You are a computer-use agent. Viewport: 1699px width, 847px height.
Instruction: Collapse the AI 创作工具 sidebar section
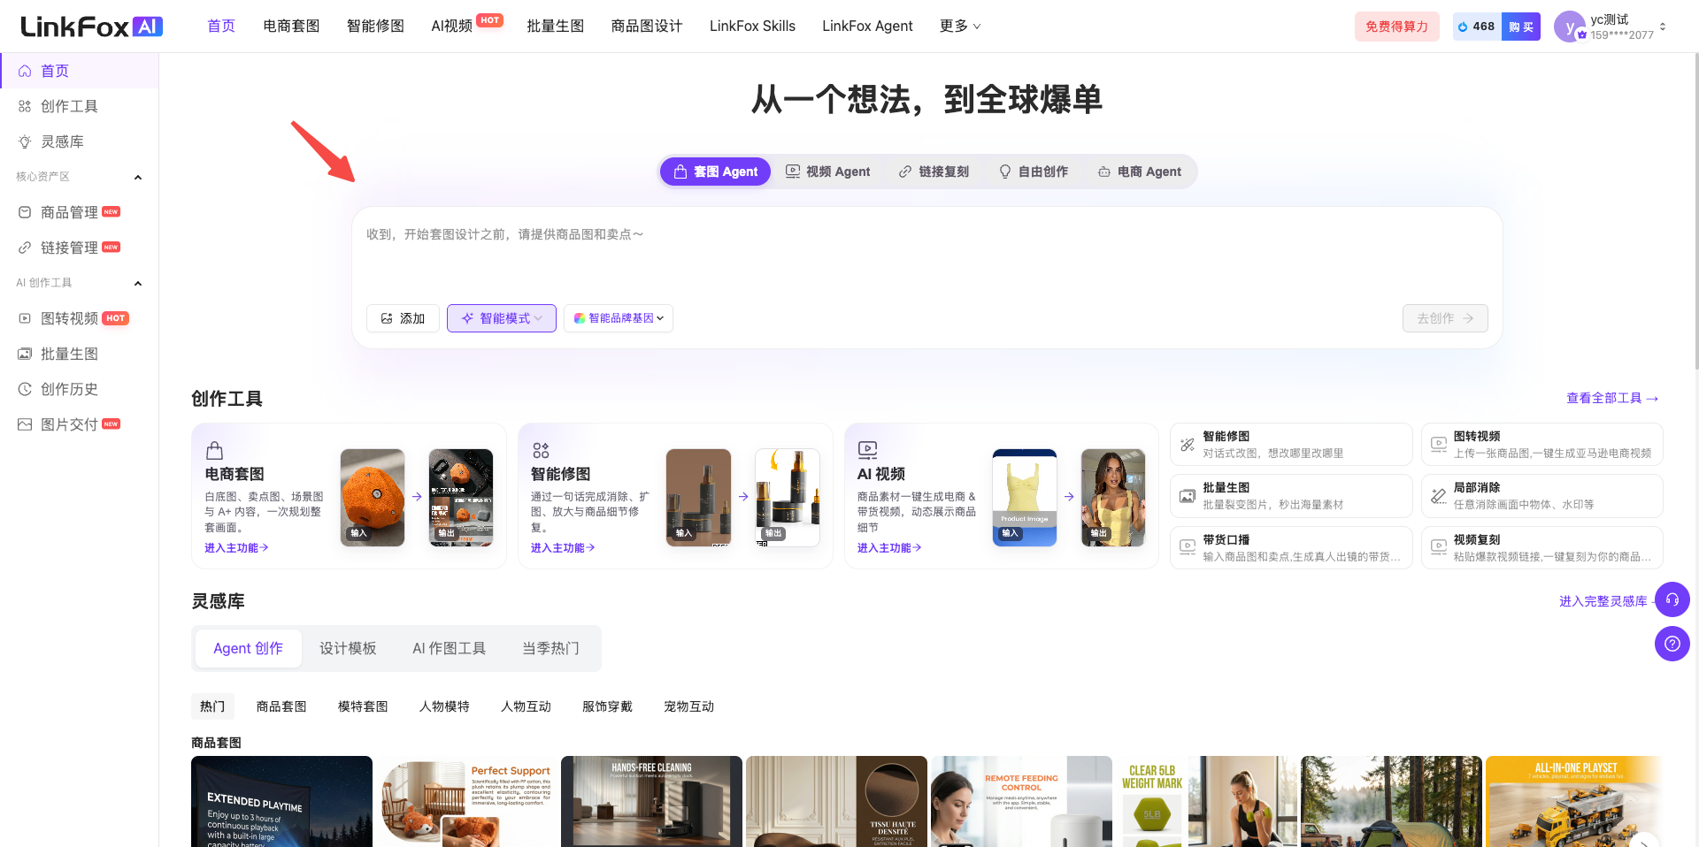click(x=138, y=283)
